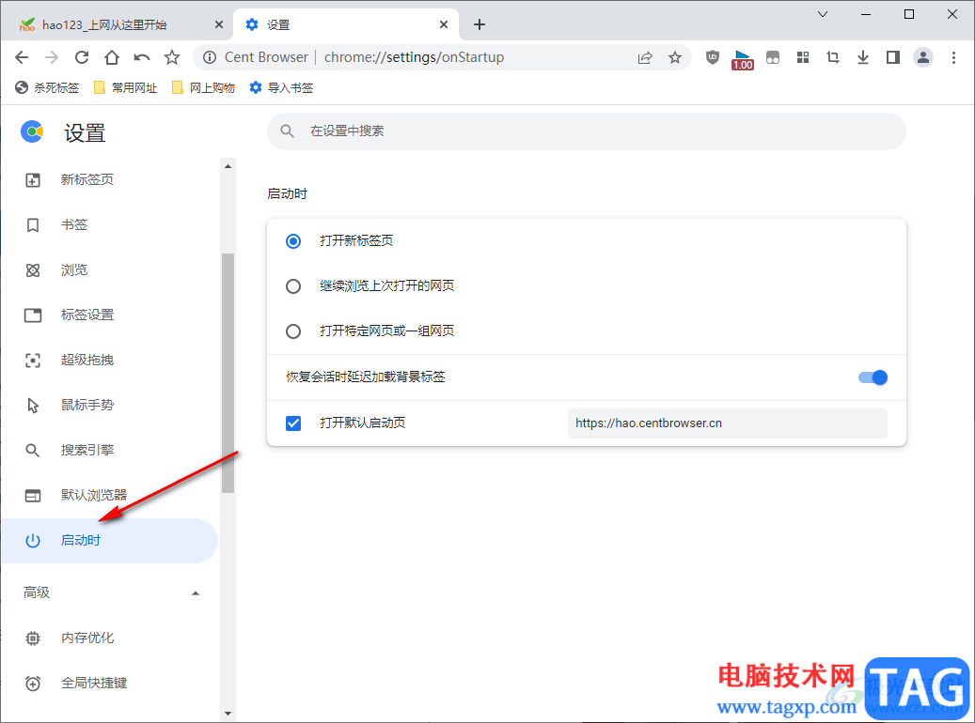Open the uBlock shield extension icon
The width and height of the screenshot is (975, 723).
tap(713, 58)
